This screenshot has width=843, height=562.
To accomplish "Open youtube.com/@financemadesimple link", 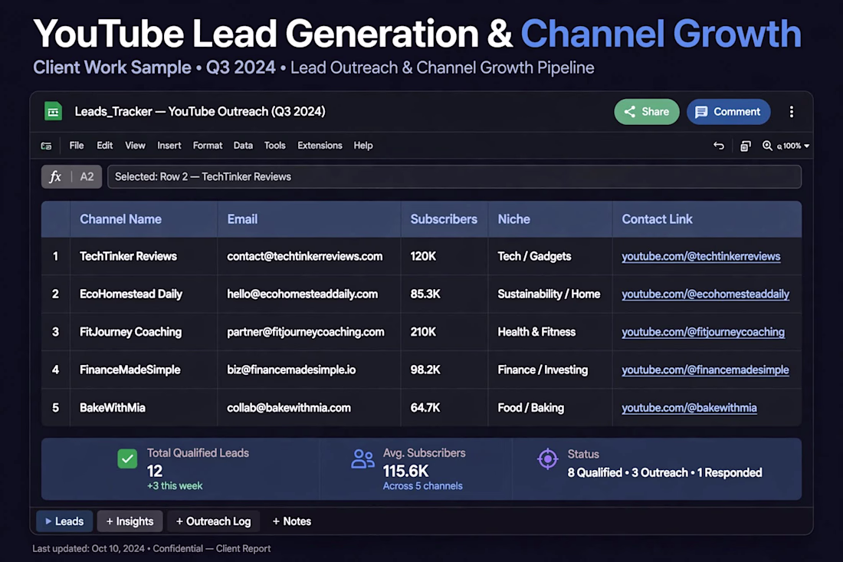I will (x=705, y=370).
